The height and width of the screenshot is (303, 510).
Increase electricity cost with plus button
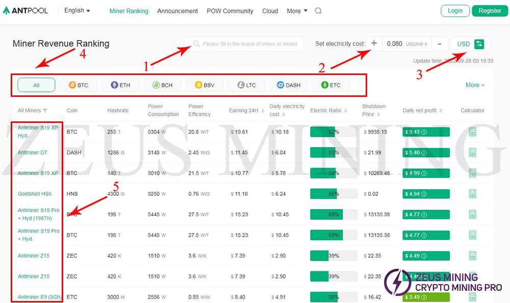coord(374,44)
